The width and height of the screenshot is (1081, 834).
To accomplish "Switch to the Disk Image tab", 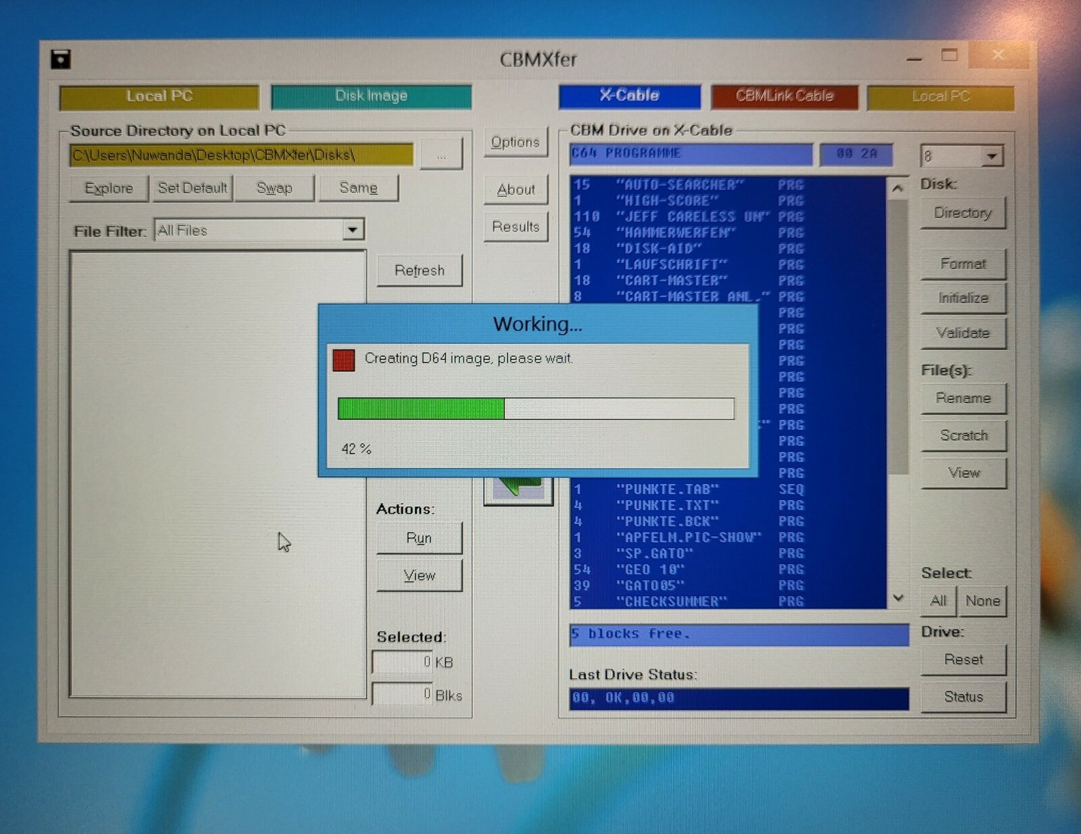I will click(x=371, y=96).
